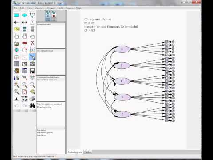Viewport: 213px width, 160px height.
Task: Select the reflect indicators tool
Action: pyautogui.click(x=32, y=50)
